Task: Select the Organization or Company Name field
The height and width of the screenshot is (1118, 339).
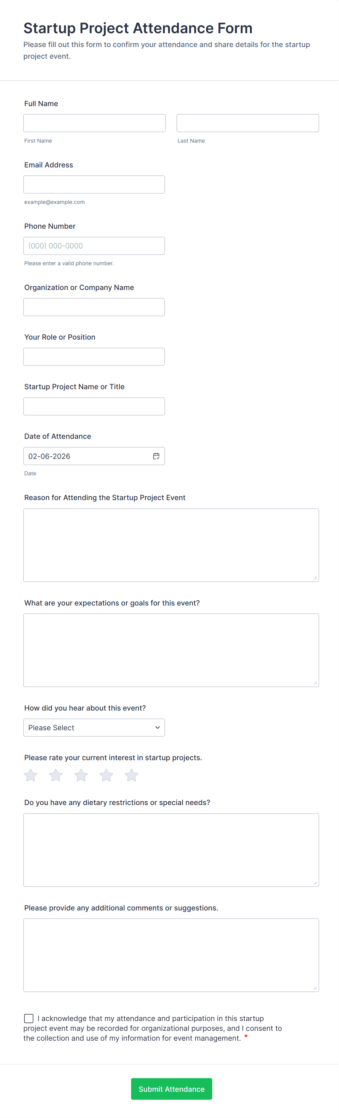Action: coord(94,307)
